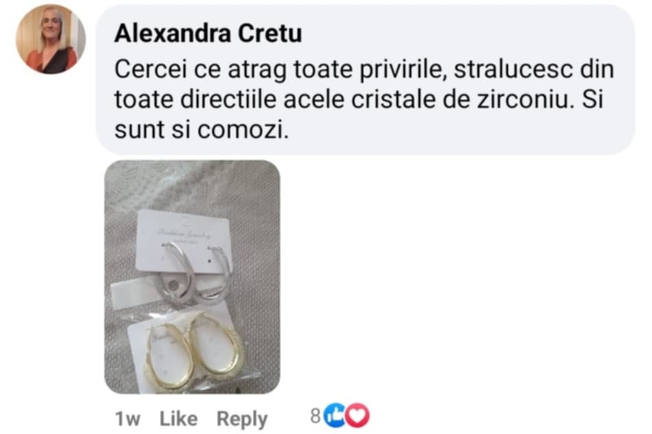652x434 pixels.
Task: Click the text "sunt si comozi"
Action: click(x=201, y=130)
